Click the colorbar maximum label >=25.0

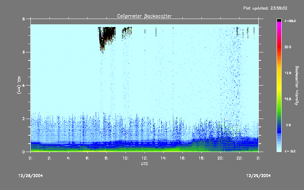coord(290,21)
